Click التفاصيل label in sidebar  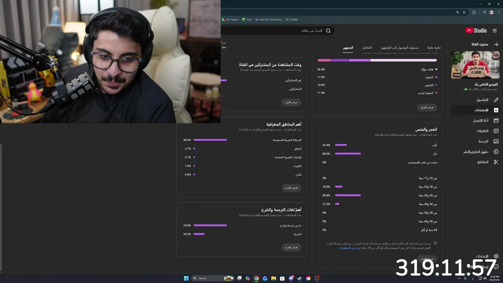click(482, 100)
